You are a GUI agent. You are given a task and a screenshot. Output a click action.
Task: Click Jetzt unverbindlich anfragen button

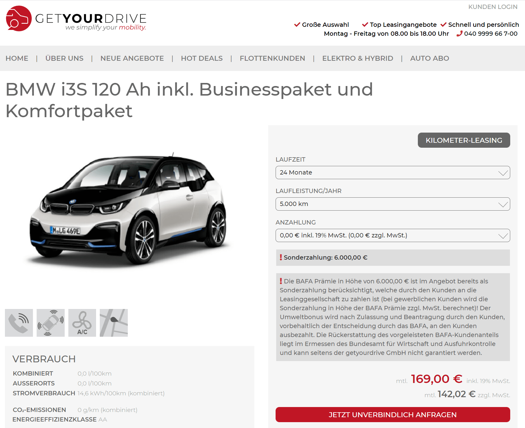393,414
